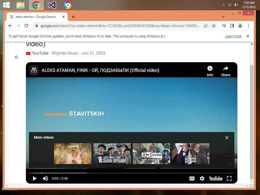Open the video Info button

click(x=210, y=71)
